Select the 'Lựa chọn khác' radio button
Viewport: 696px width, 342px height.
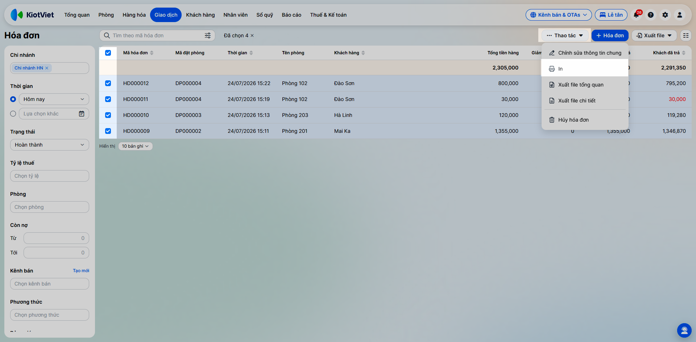(13, 114)
